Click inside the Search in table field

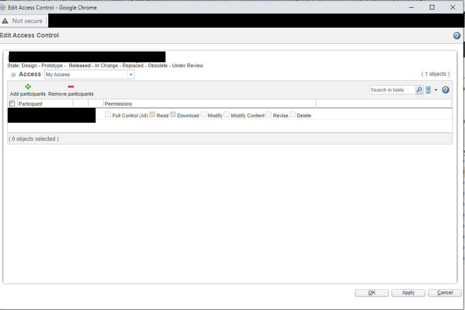[x=391, y=90]
